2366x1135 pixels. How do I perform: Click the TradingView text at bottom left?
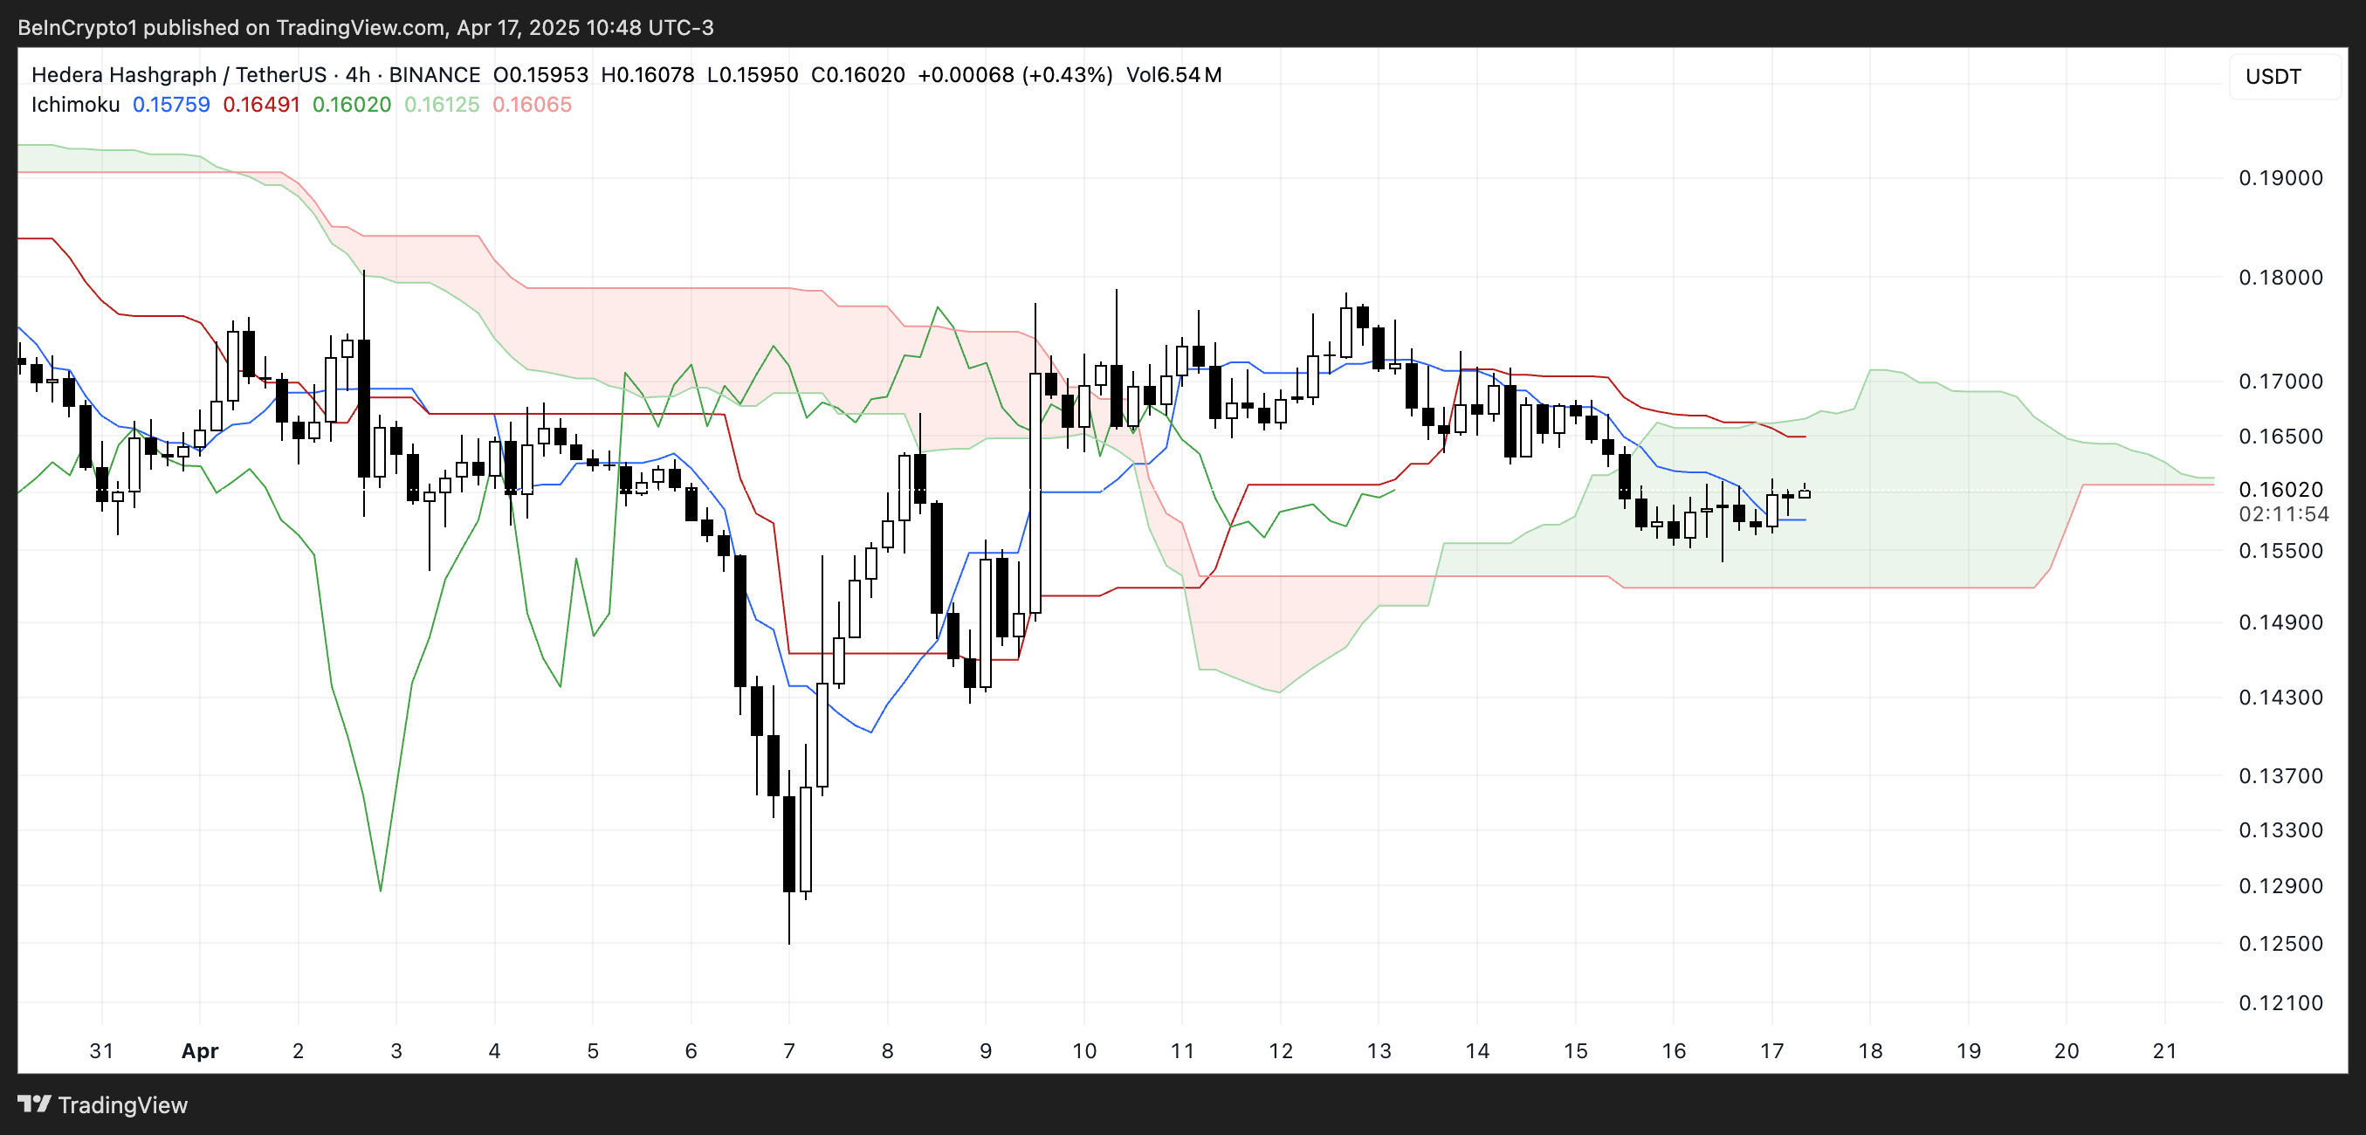click(x=122, y=1104)
